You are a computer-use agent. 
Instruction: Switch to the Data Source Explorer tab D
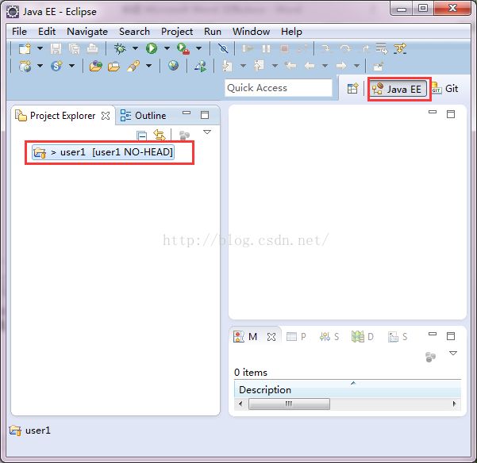(x=363, y=337)
